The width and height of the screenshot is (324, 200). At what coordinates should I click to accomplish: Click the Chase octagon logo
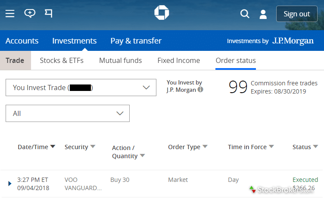(x=162, y=12)
